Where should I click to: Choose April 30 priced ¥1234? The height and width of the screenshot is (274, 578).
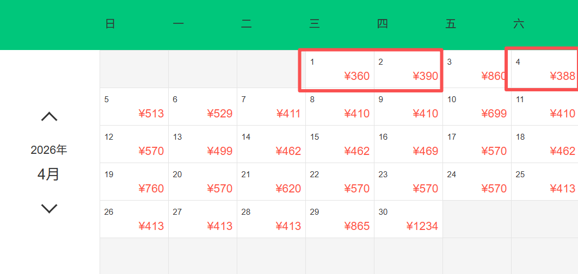pyautogui.click(x=408, y=220)
